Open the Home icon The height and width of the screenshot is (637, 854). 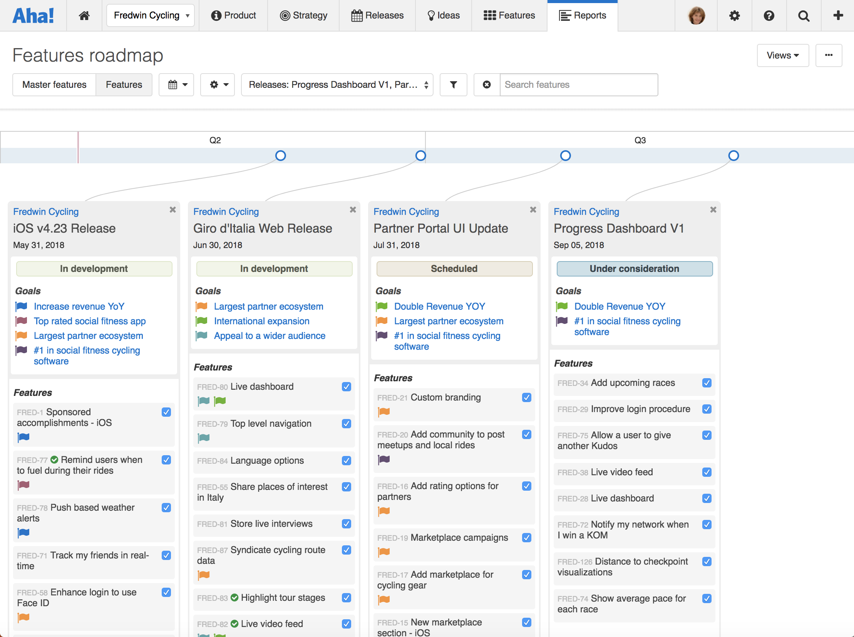click(84, 15)
